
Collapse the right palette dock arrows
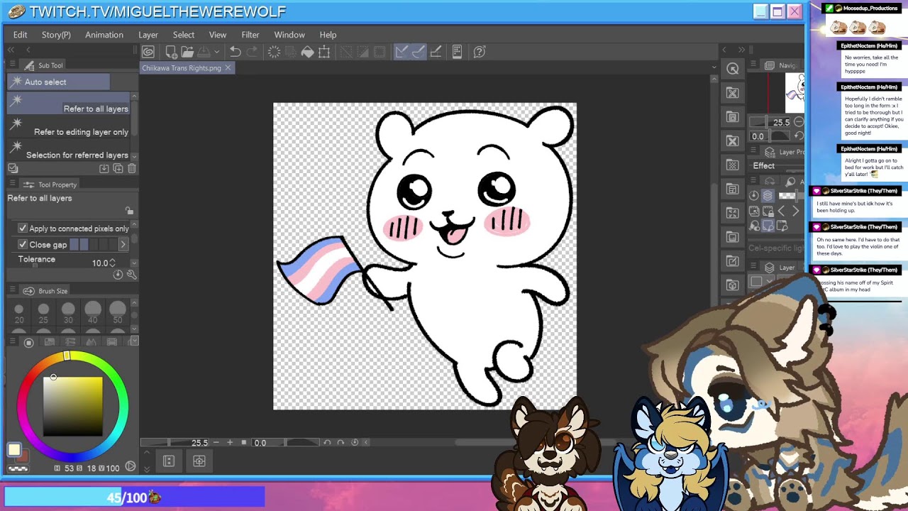tap(741, 50)
